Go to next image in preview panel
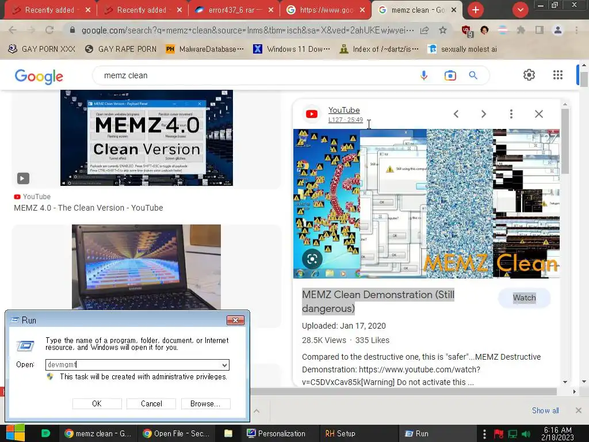 [483, 114]
